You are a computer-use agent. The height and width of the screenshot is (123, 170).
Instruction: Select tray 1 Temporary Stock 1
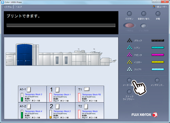tap(61, 94)
